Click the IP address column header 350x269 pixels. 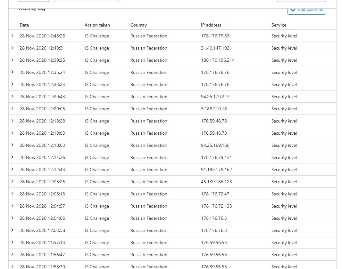click(x=211, y=25)
